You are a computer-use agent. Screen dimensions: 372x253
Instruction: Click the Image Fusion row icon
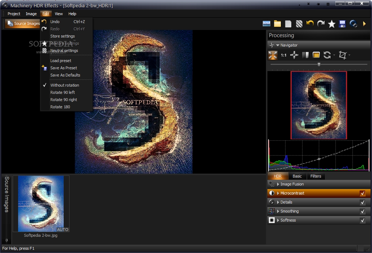pyautogui.click(x=271, y=184)
